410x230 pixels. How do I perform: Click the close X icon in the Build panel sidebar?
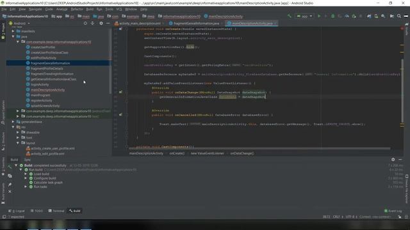point(10,192)
